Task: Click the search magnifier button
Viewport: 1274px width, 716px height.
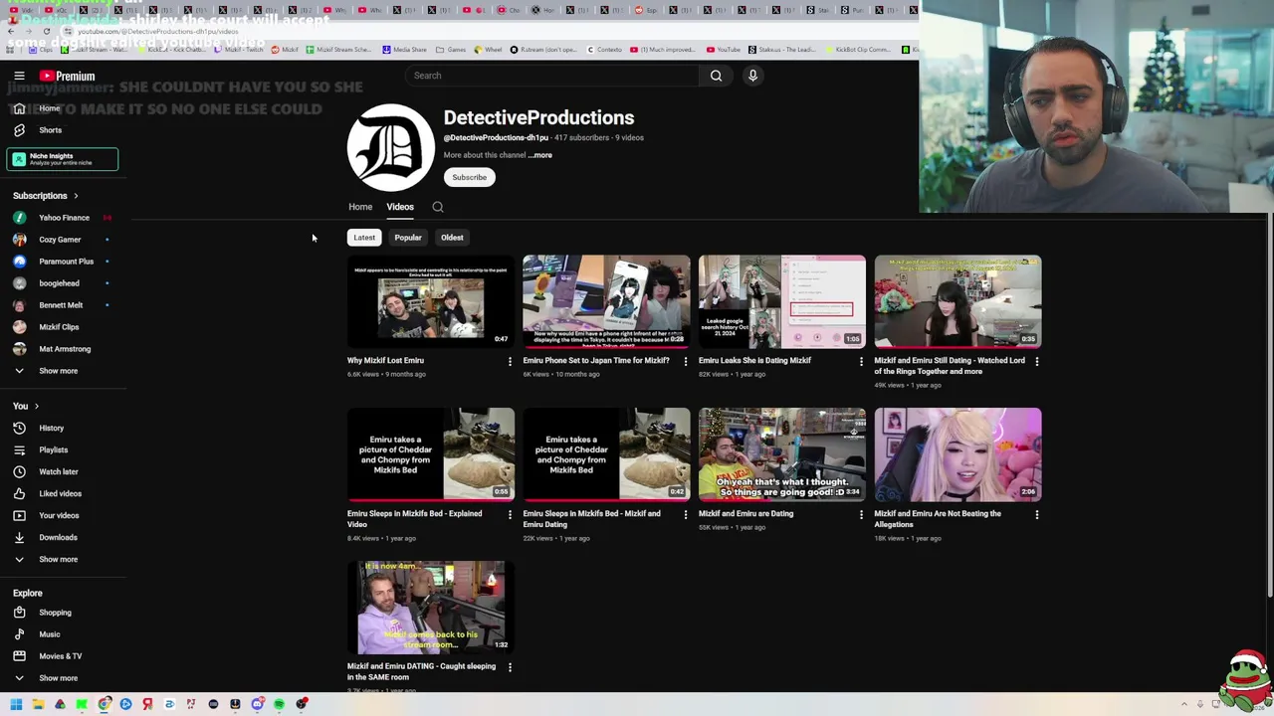Action: tap(716, 76)
